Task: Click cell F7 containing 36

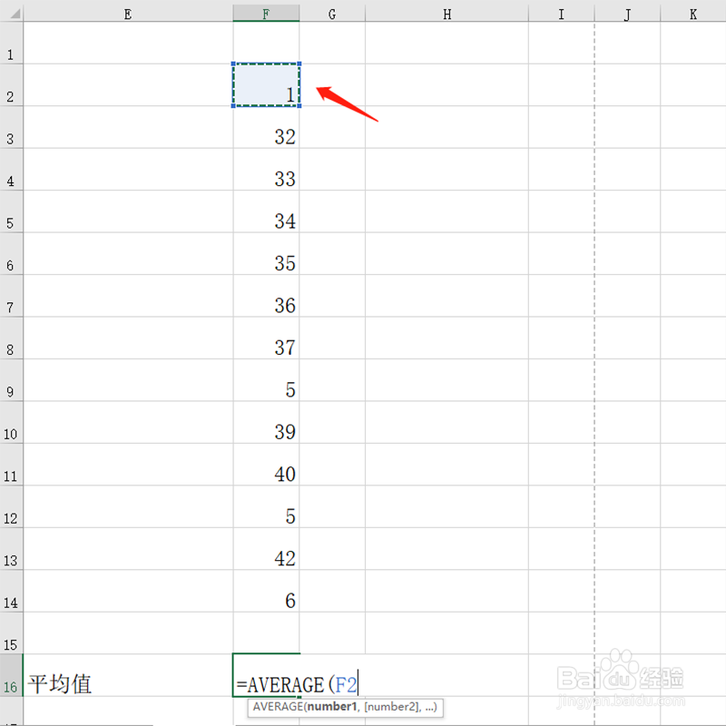Action: [266, 296]
